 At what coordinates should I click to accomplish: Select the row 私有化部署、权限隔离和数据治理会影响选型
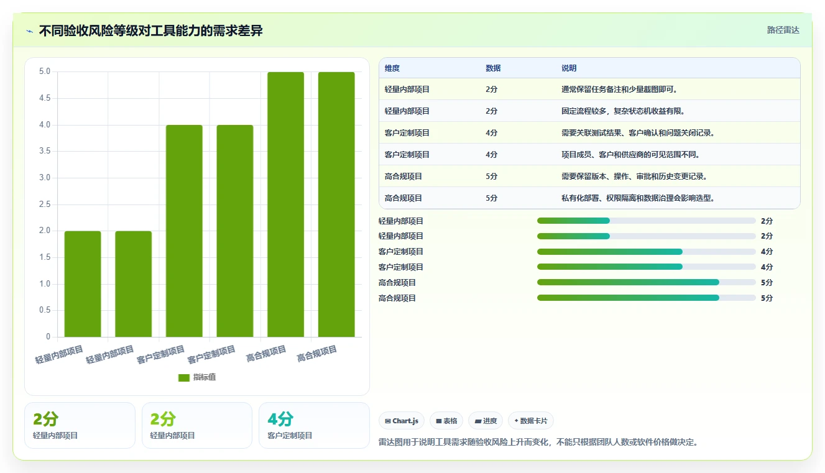click(x=589, y=198)
